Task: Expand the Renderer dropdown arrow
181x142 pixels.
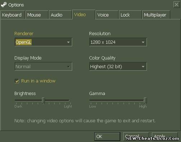Action: coord(68,42)
